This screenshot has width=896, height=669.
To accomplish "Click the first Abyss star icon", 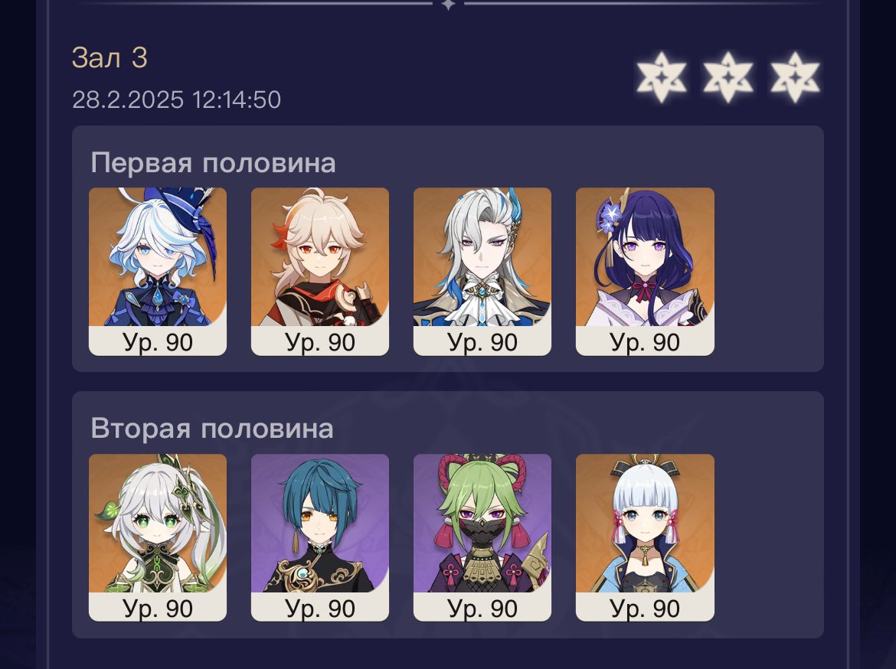I will click(x=661, y=77).
